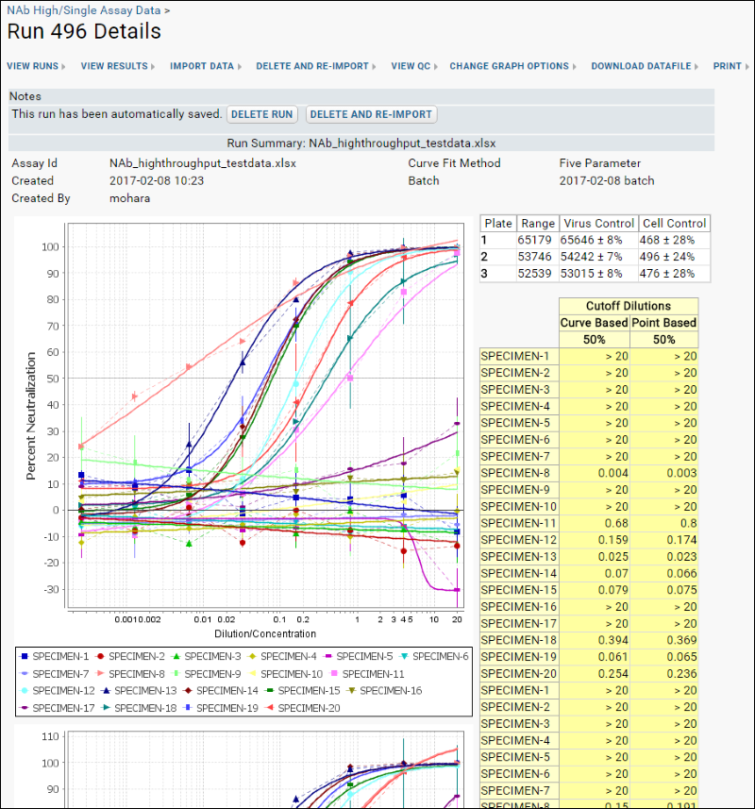Image resolution: width=755 pixels, height=809 pixels.
Task: Click the SPECIMEN-13 navy triangle legend marker
Action: (106, 691)
